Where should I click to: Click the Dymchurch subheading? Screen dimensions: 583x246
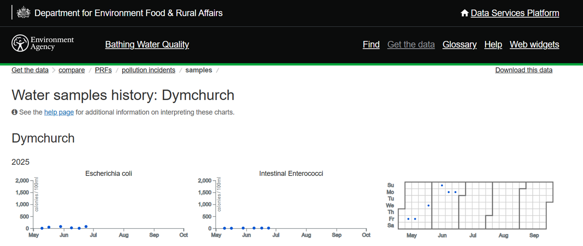click(x=43, y=138)
